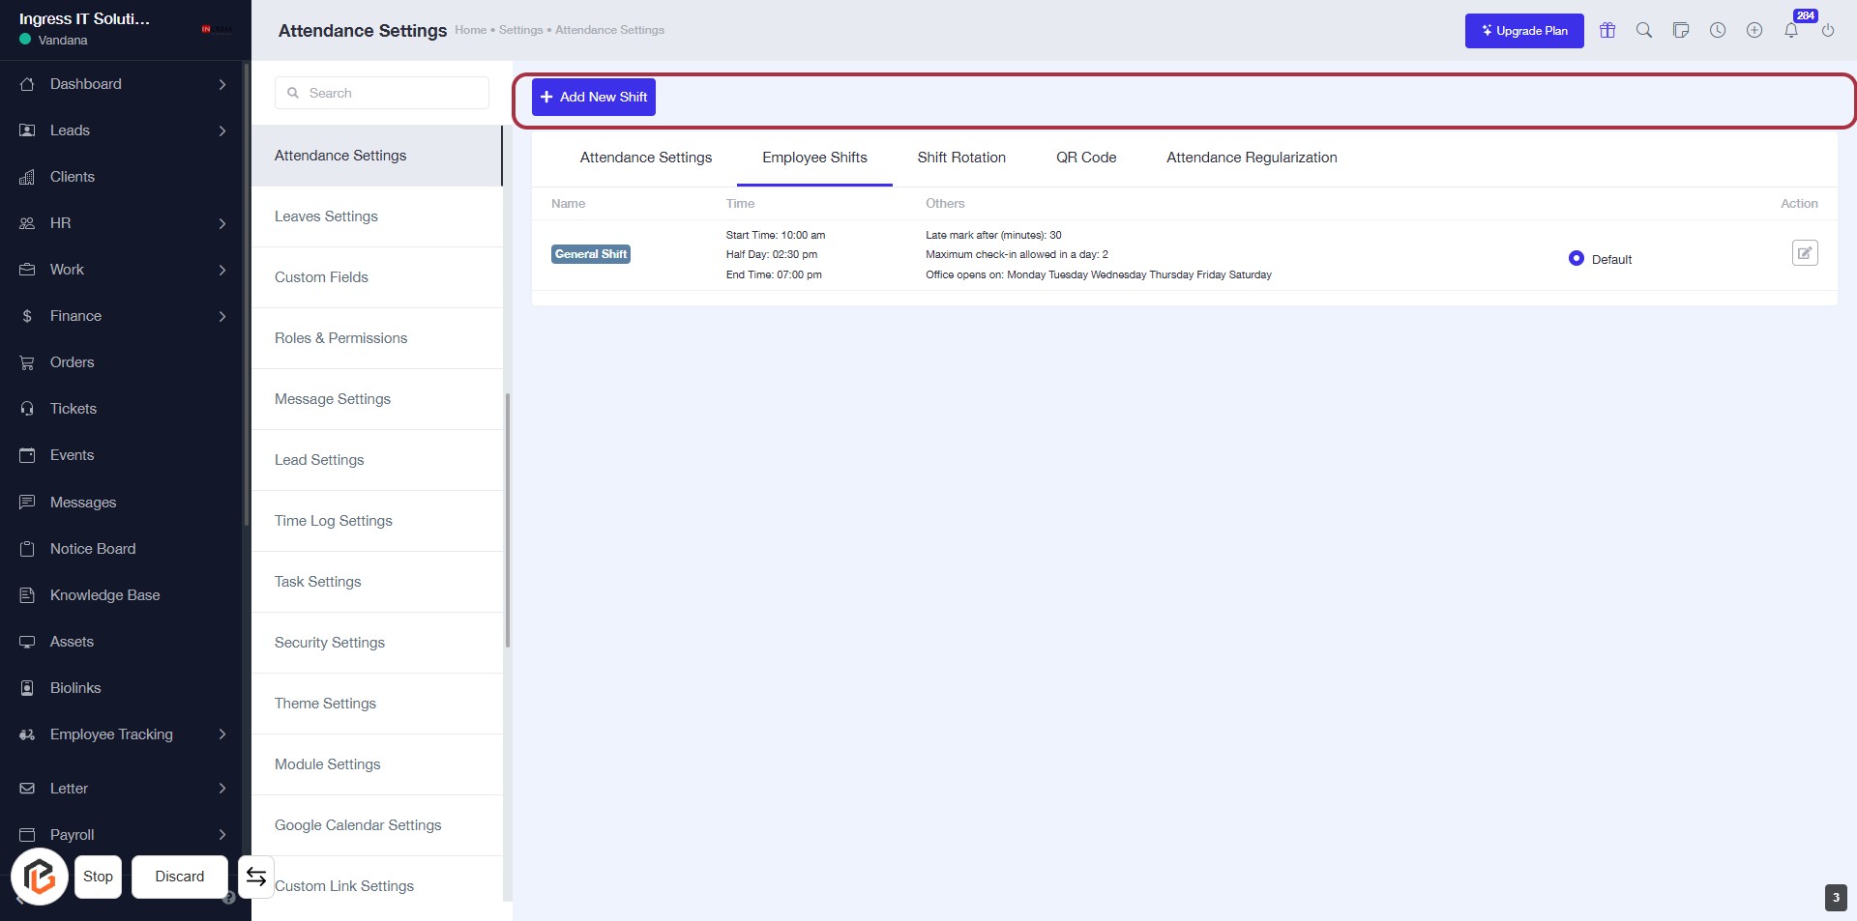Click the Add New Shift button

tap(594, 97)
